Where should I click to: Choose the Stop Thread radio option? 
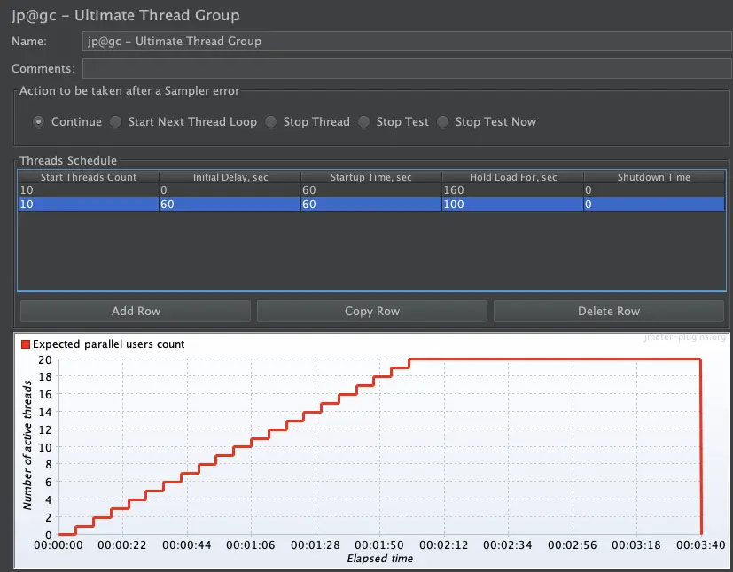270,122
